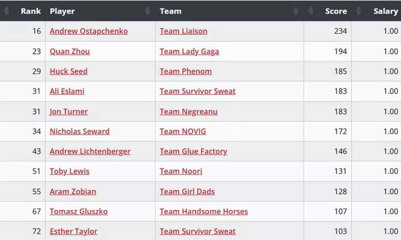
Task: Open Team Liaison link
Action: coord(184,31)
